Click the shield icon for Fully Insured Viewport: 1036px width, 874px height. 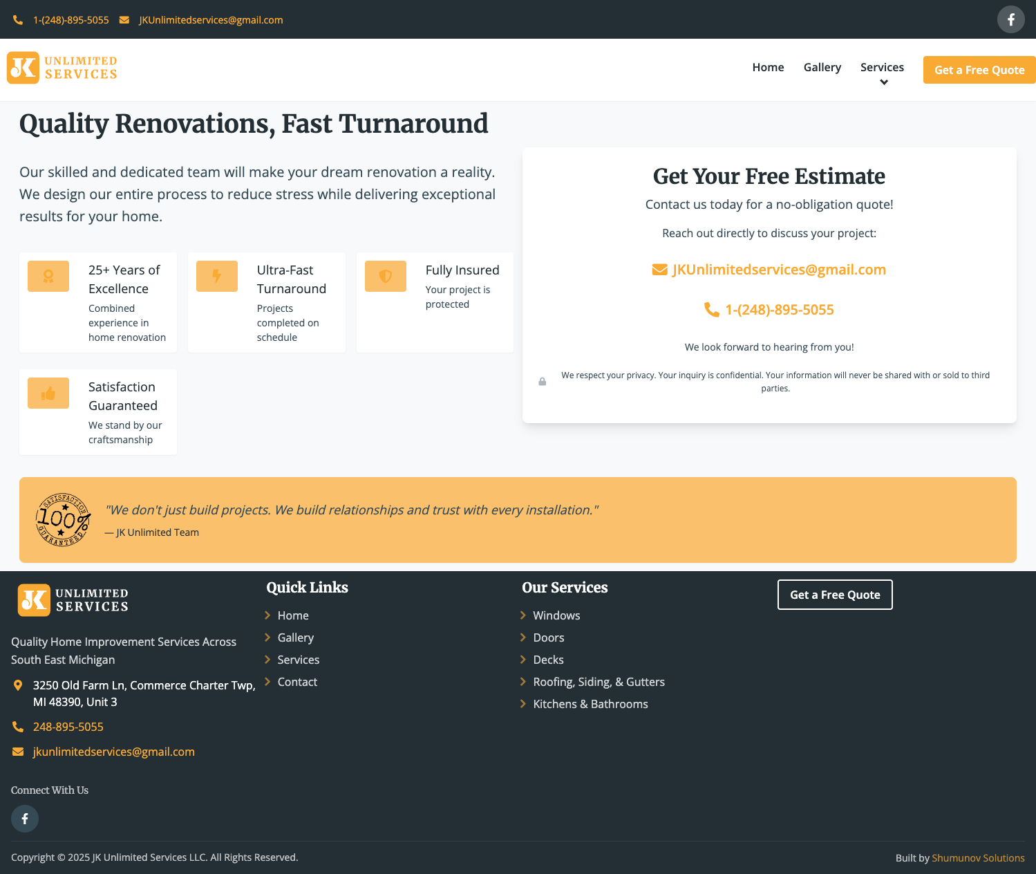[x=386, y=276]
